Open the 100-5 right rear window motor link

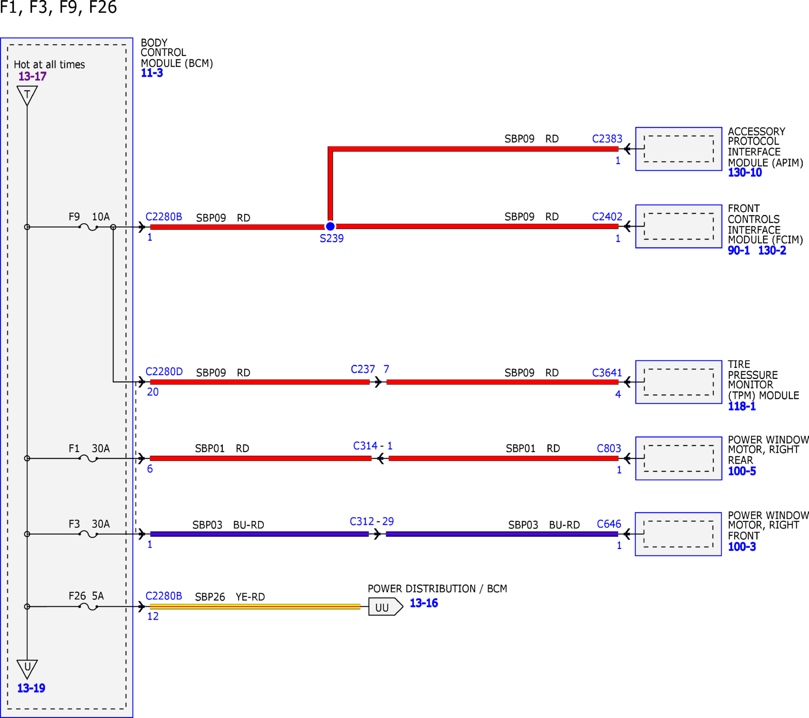[x=742, y=471]
